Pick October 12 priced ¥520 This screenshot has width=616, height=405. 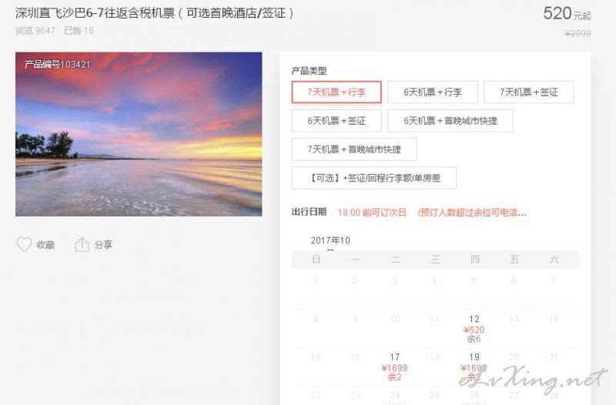tap(474, 329)
